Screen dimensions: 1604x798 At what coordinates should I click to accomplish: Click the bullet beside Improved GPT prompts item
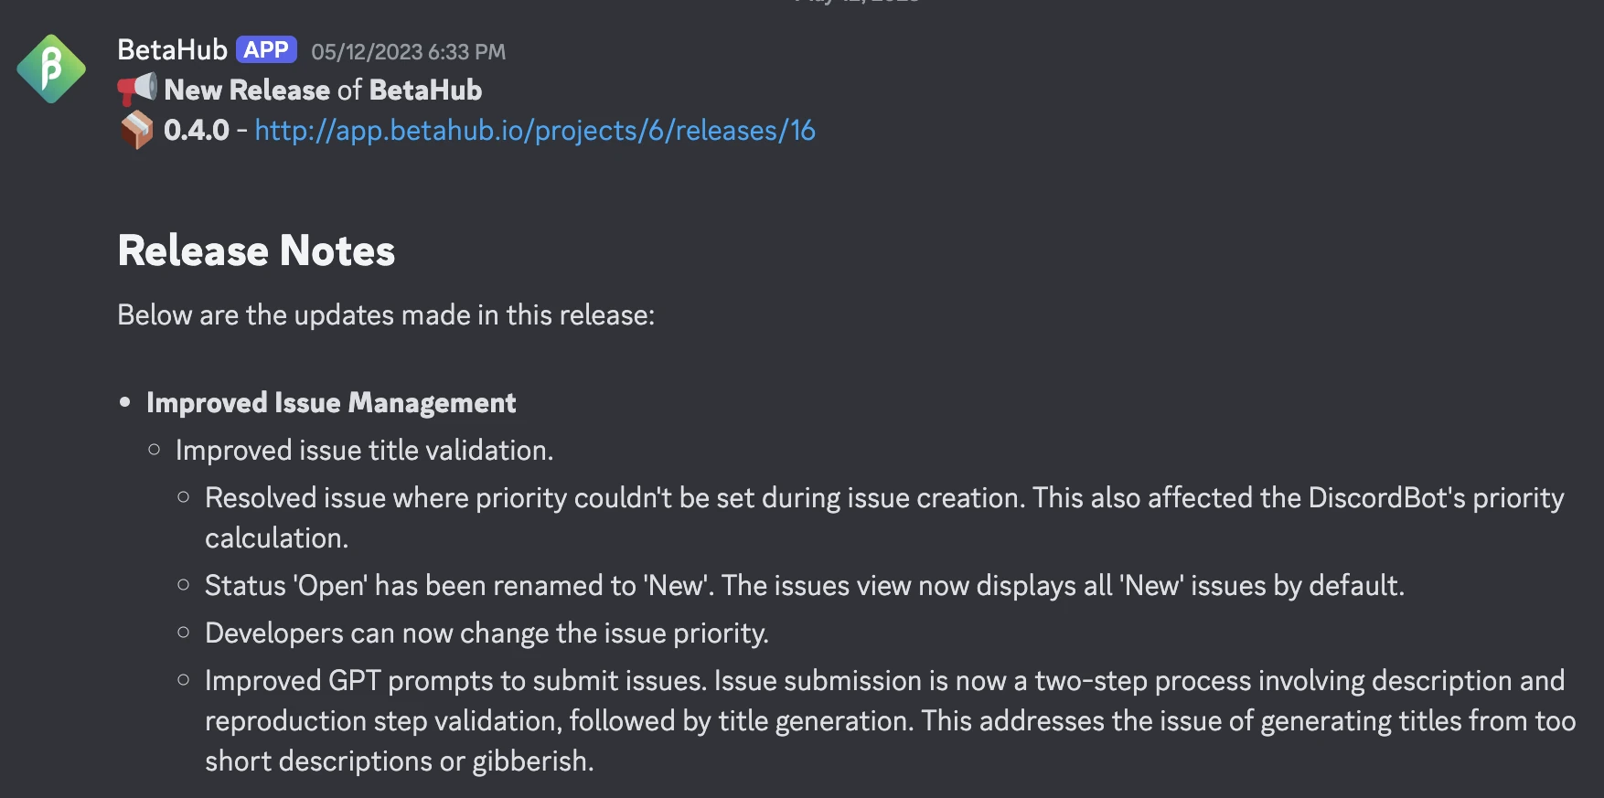(x=182, y=679)
